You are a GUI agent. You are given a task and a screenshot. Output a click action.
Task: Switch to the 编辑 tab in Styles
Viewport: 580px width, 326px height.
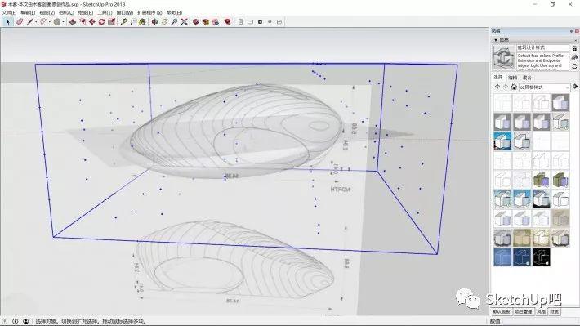click(x=513, y=78)
